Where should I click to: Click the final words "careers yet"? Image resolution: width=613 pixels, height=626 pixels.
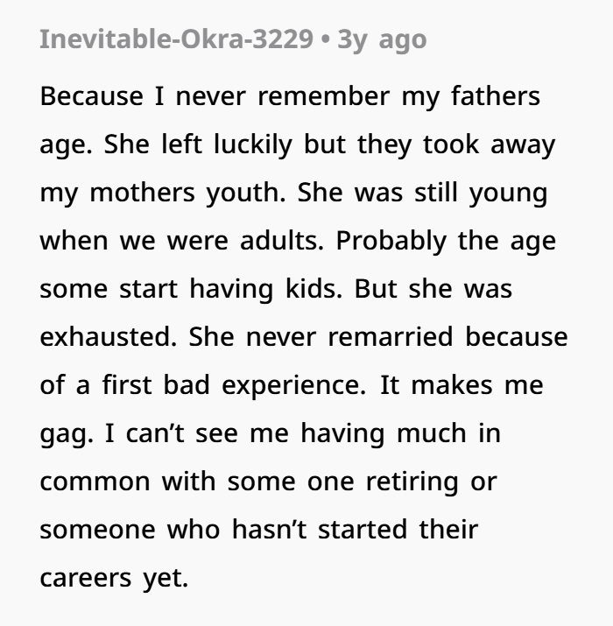(114, 578)
